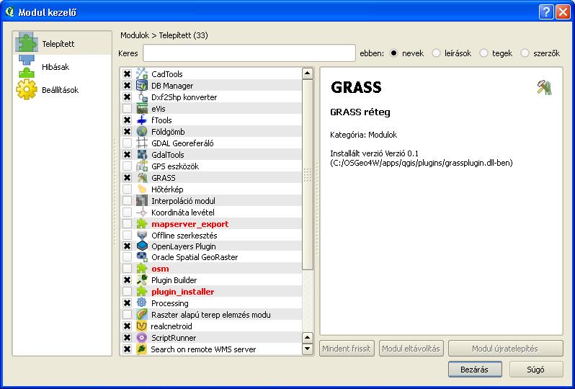Click the Plugin Builder icon
Image resolution: width=575 pixels, height=389 pixels.
pos(142,280)
